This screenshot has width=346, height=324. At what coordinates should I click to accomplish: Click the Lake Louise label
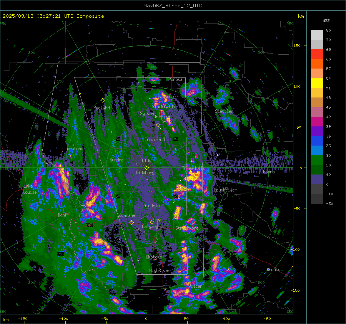pyautogui.click(x=30, y=189)
